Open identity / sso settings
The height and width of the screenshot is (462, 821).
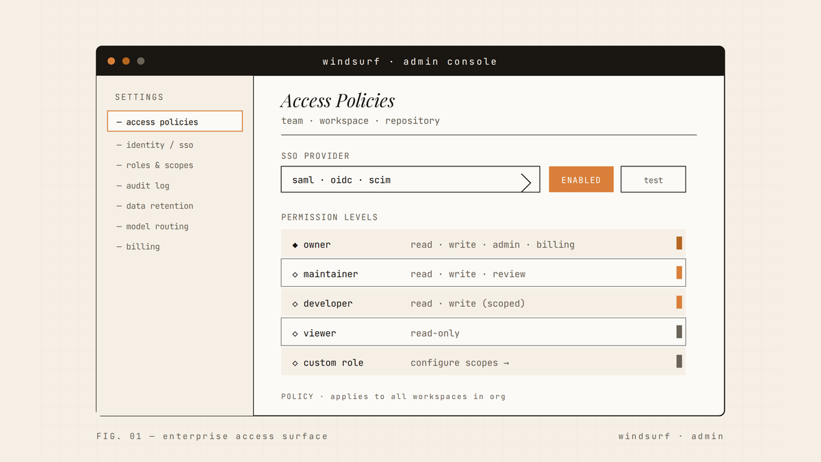pyautogui.click(x=155, y=145)
